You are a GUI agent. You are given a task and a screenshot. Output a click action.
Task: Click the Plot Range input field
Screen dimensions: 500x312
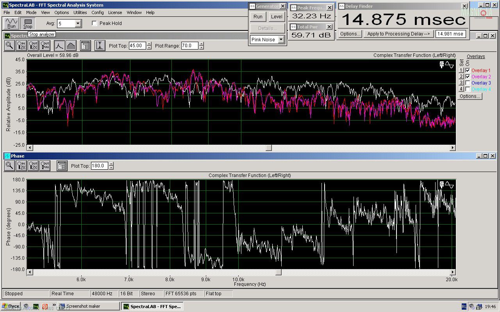coord(190,46)
